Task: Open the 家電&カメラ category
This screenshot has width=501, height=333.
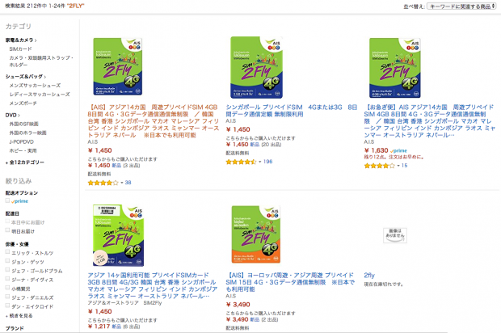Action: click(21, 40)
